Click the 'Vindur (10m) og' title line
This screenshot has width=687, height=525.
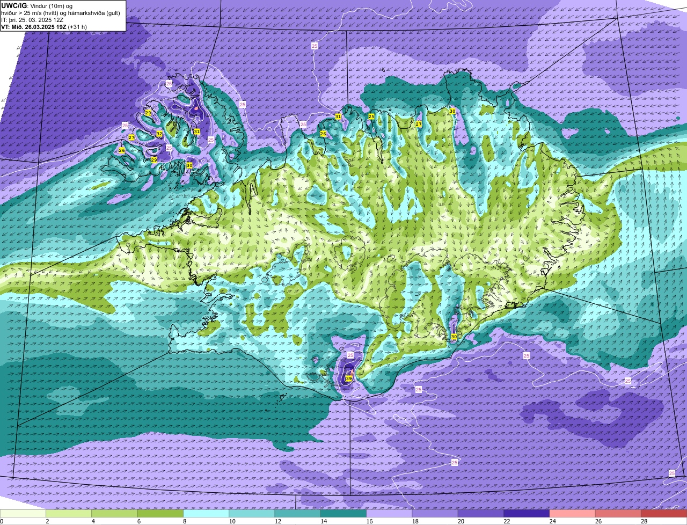coord(50,5)
